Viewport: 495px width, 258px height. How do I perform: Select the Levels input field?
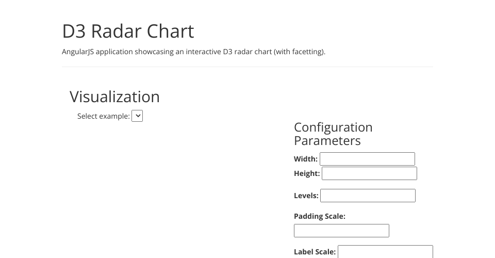pos(368,196)
